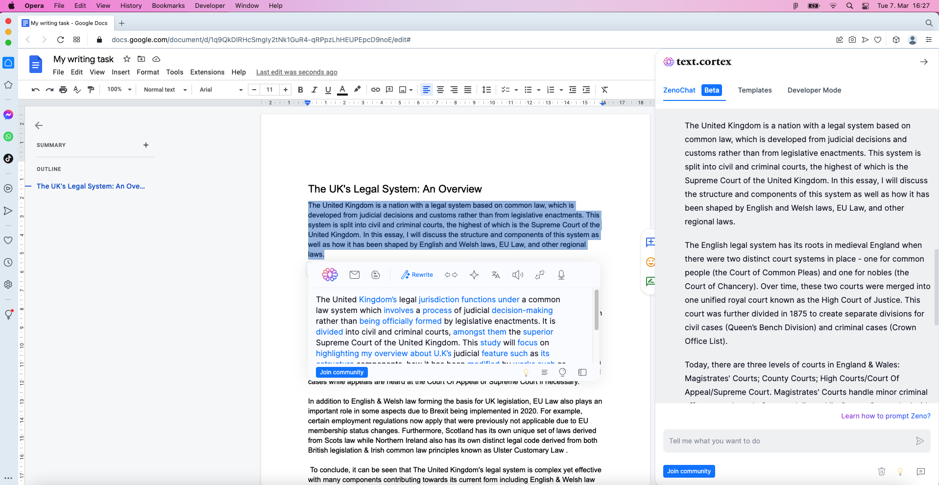
Task: Click the sparkle autocomplete icon in the popup
Action: click(x=474, y=275)
